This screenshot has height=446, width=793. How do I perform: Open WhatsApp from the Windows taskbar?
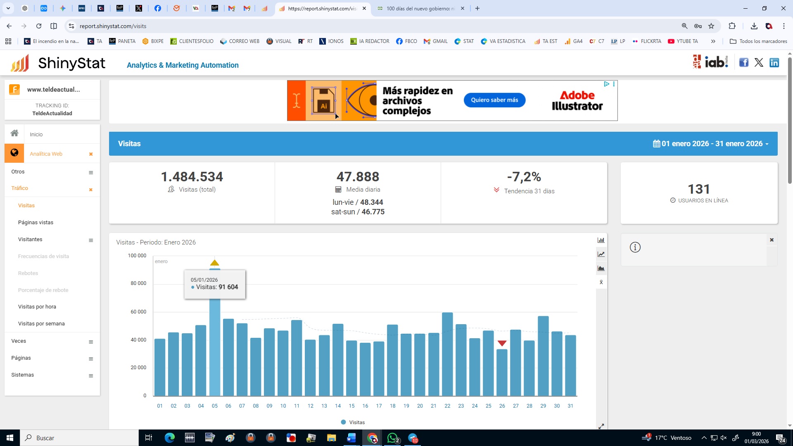tap(392, 438)
